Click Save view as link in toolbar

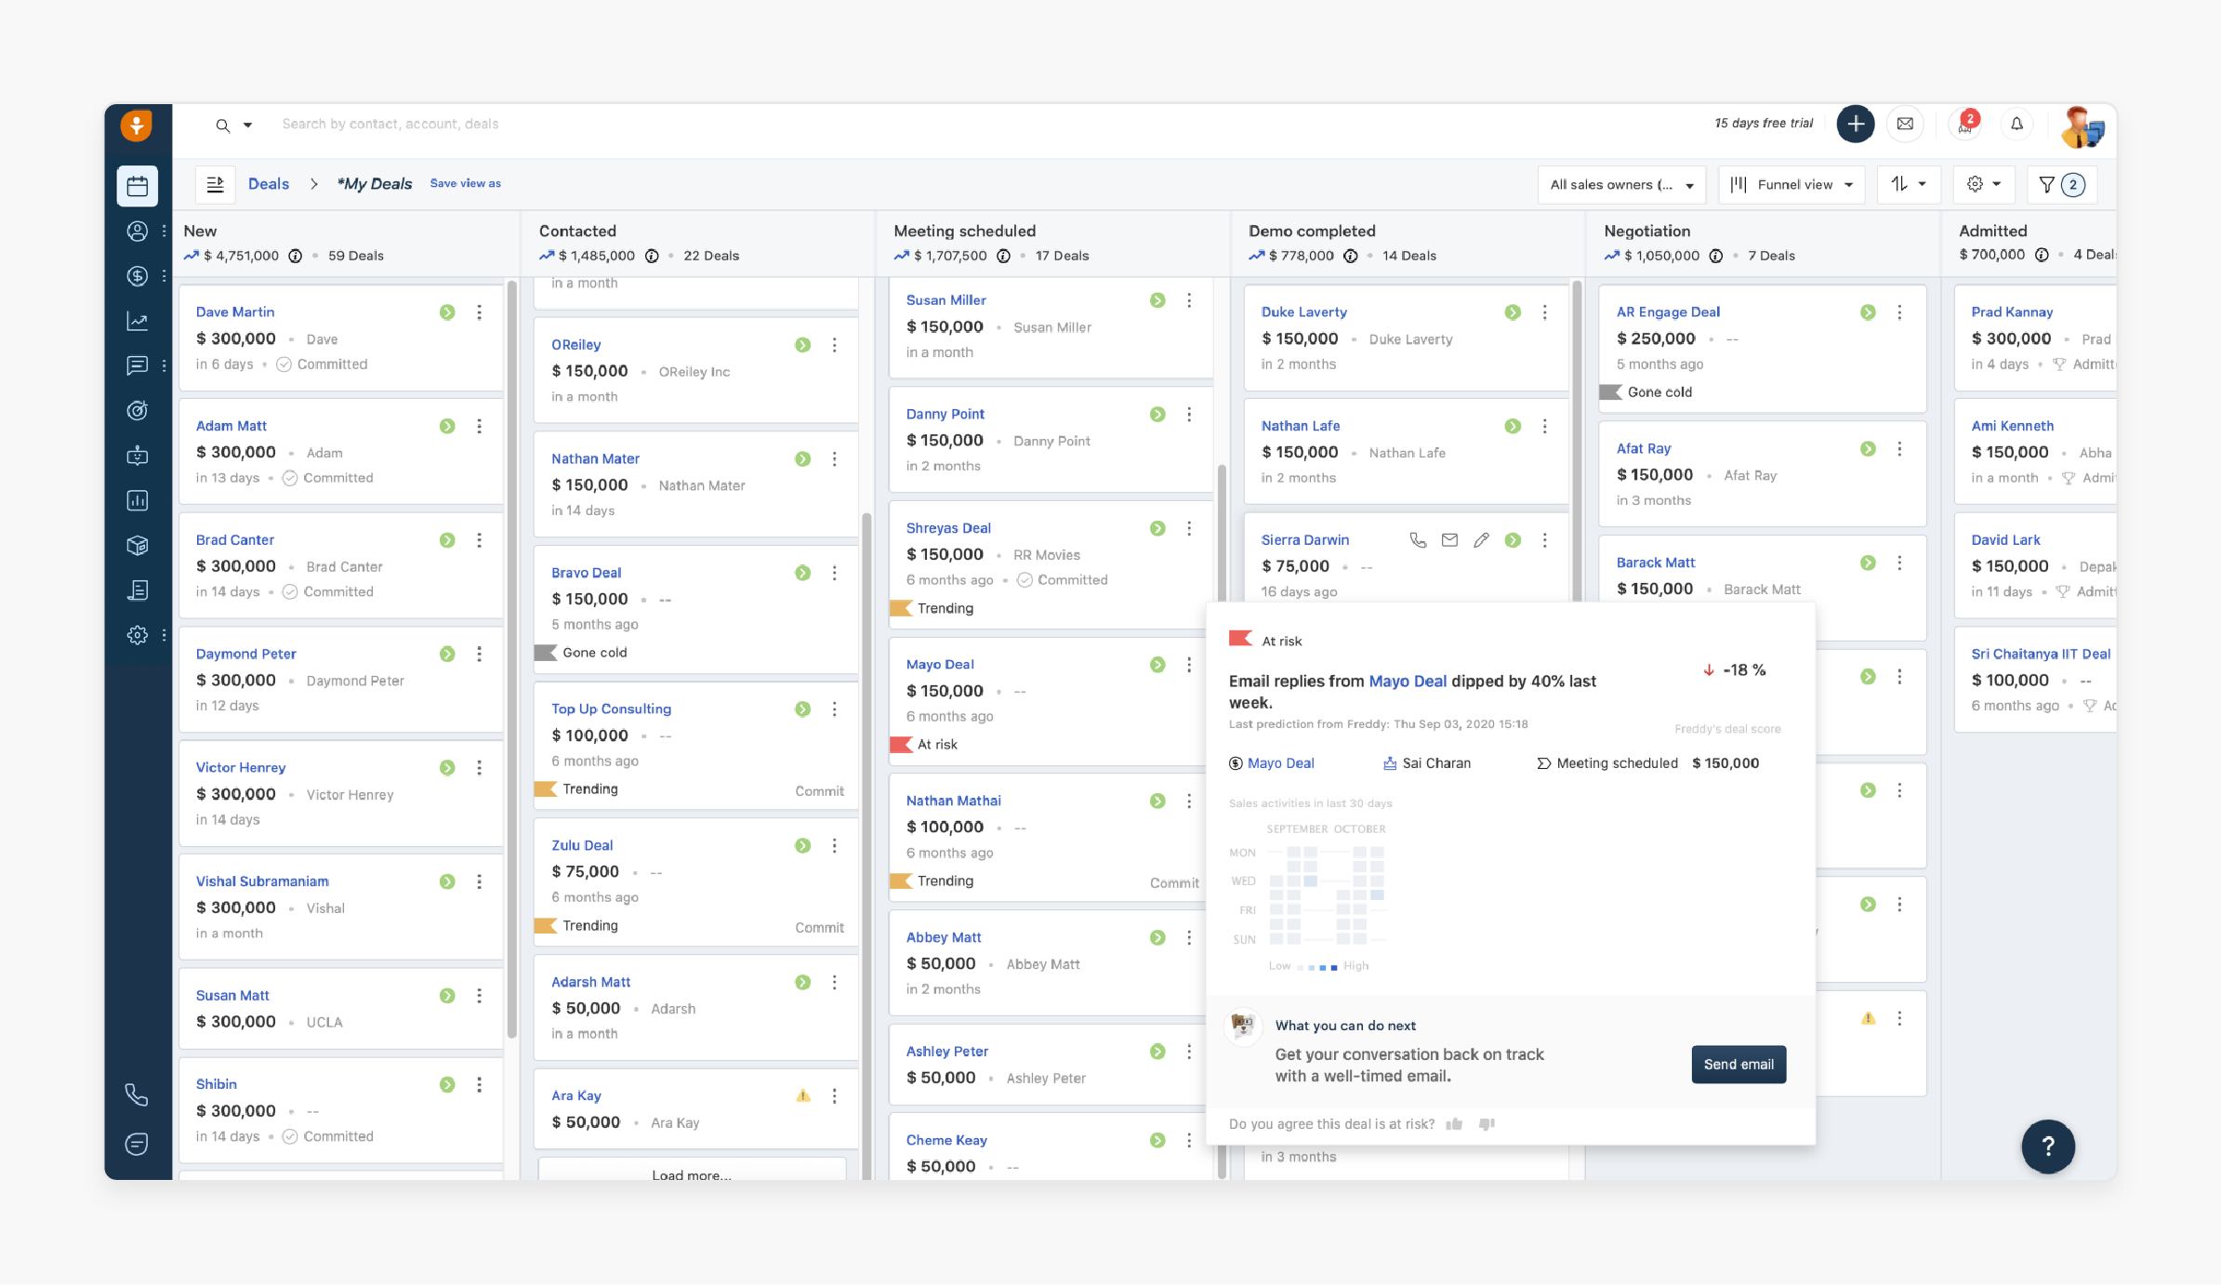pyautogui.click(x=465, y=183)
